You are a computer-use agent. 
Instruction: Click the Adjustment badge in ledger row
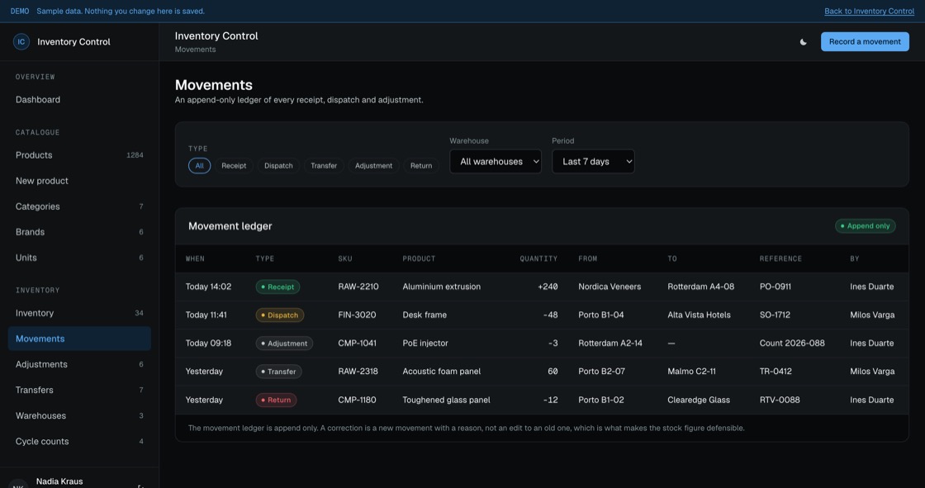tap(284, 343)
